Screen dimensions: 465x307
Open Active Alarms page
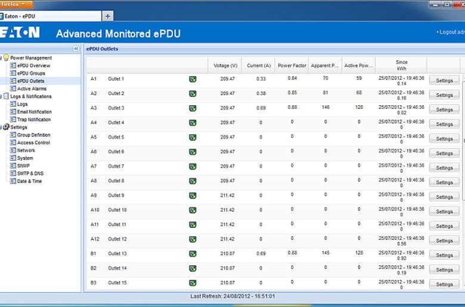pos(32,89)
